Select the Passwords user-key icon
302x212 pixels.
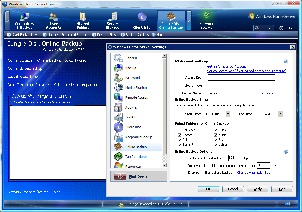click(x=118, y=78)
